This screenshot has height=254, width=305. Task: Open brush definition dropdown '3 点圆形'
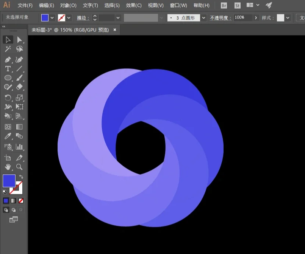203,18
